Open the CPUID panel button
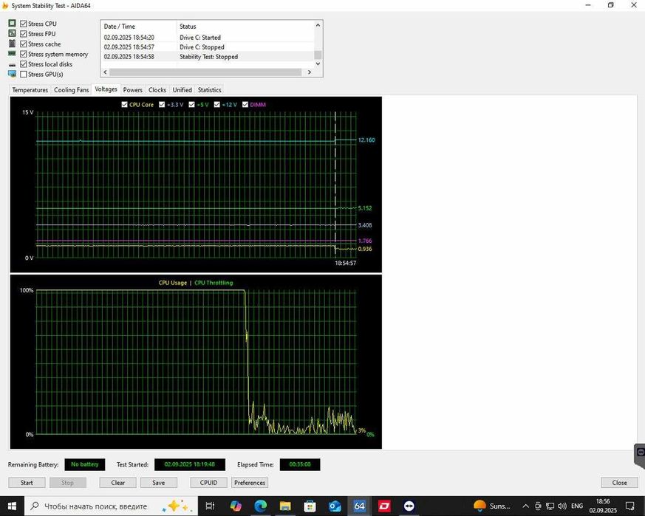645x516 pixels. click(208, 482)
